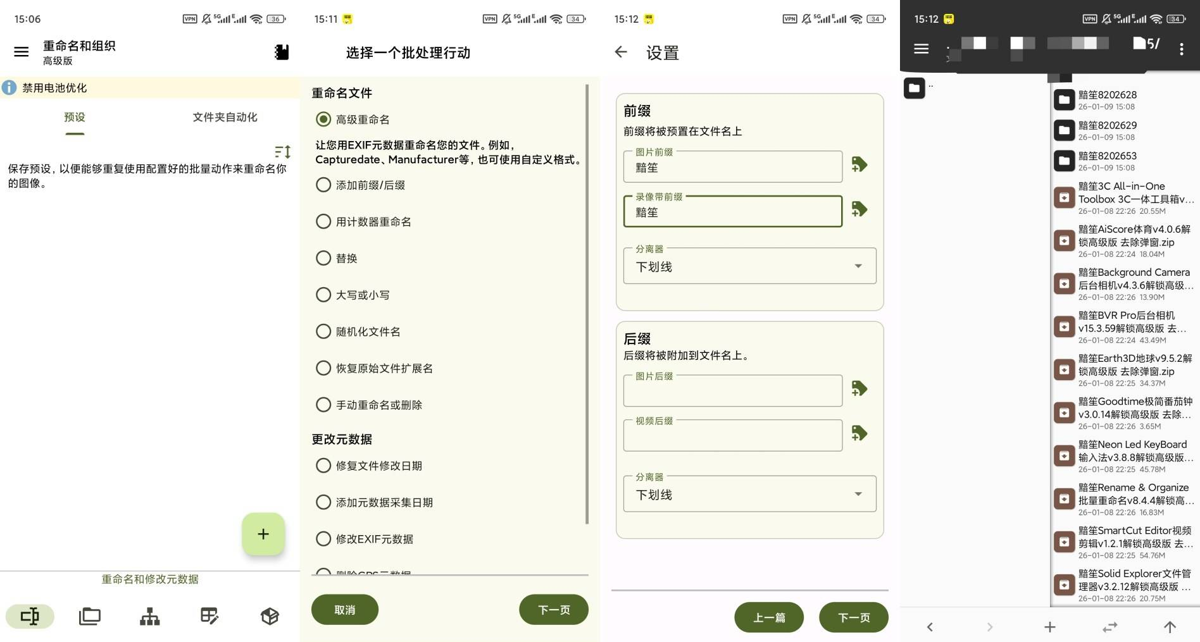Focus the 图片前缀 input field
This screenshot has height=642, width=1200.
click(733, 166)
